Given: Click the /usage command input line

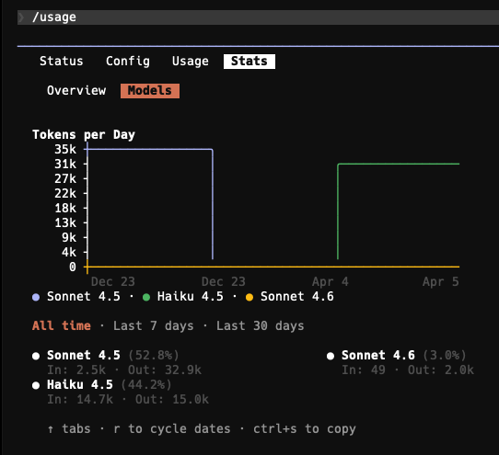Looking at the screenshot, I should (x=258, y=17).
